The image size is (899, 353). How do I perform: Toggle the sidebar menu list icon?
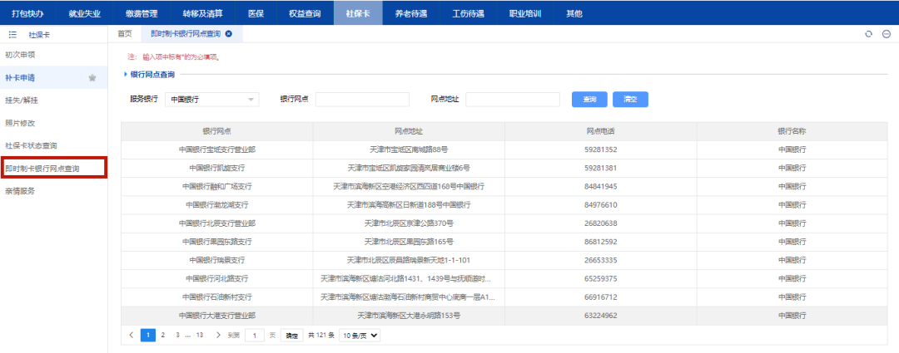(x=12, y=35)
